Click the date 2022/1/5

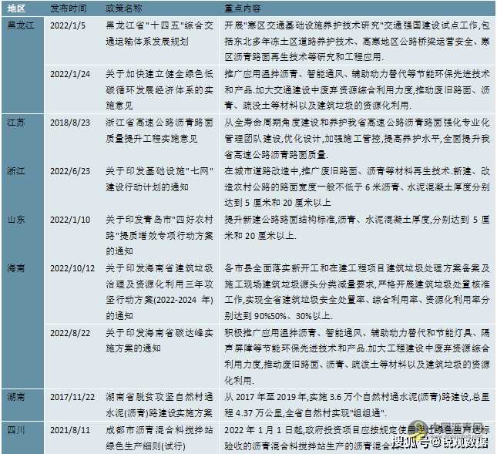click(68, 25)
